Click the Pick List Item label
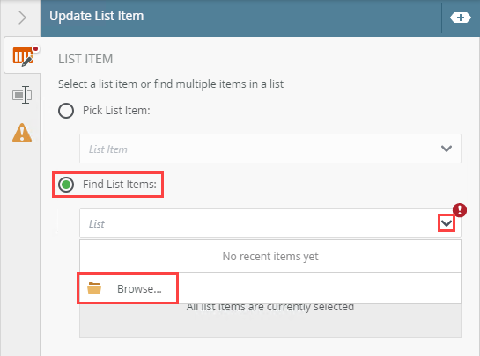480x356 pixels. point(116,110)
